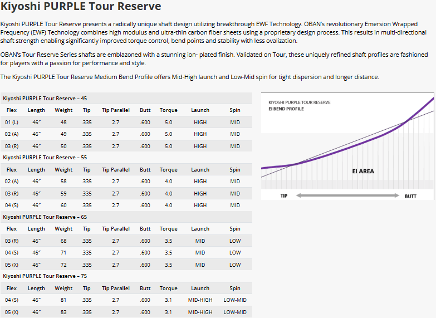Click the Kiyoshi PURPLE Tour Reserve heading

(81, 6)
